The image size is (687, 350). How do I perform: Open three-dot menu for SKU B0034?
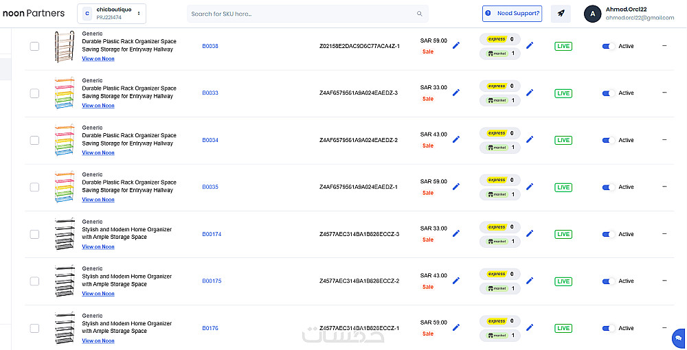point(664,140)
